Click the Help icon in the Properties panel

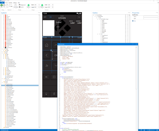click(133, 21)
